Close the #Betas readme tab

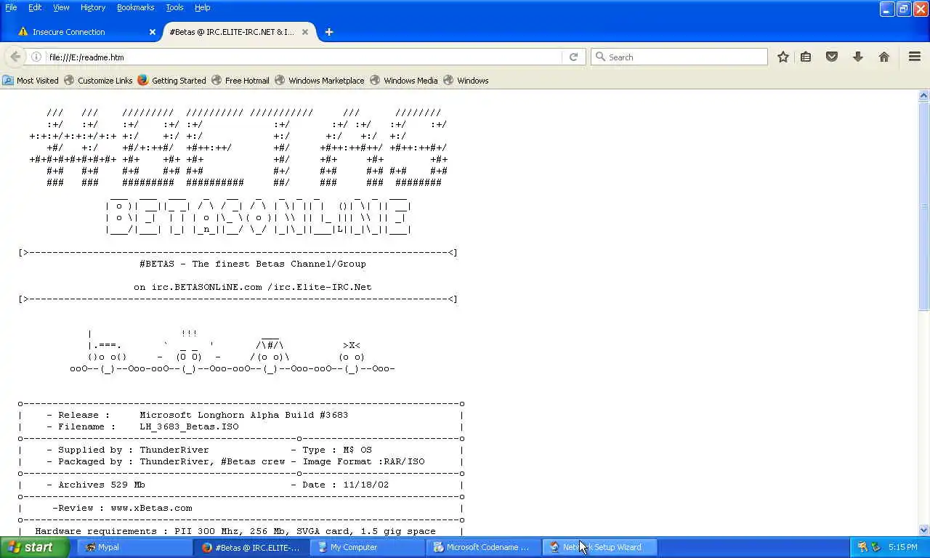(305, 32)
